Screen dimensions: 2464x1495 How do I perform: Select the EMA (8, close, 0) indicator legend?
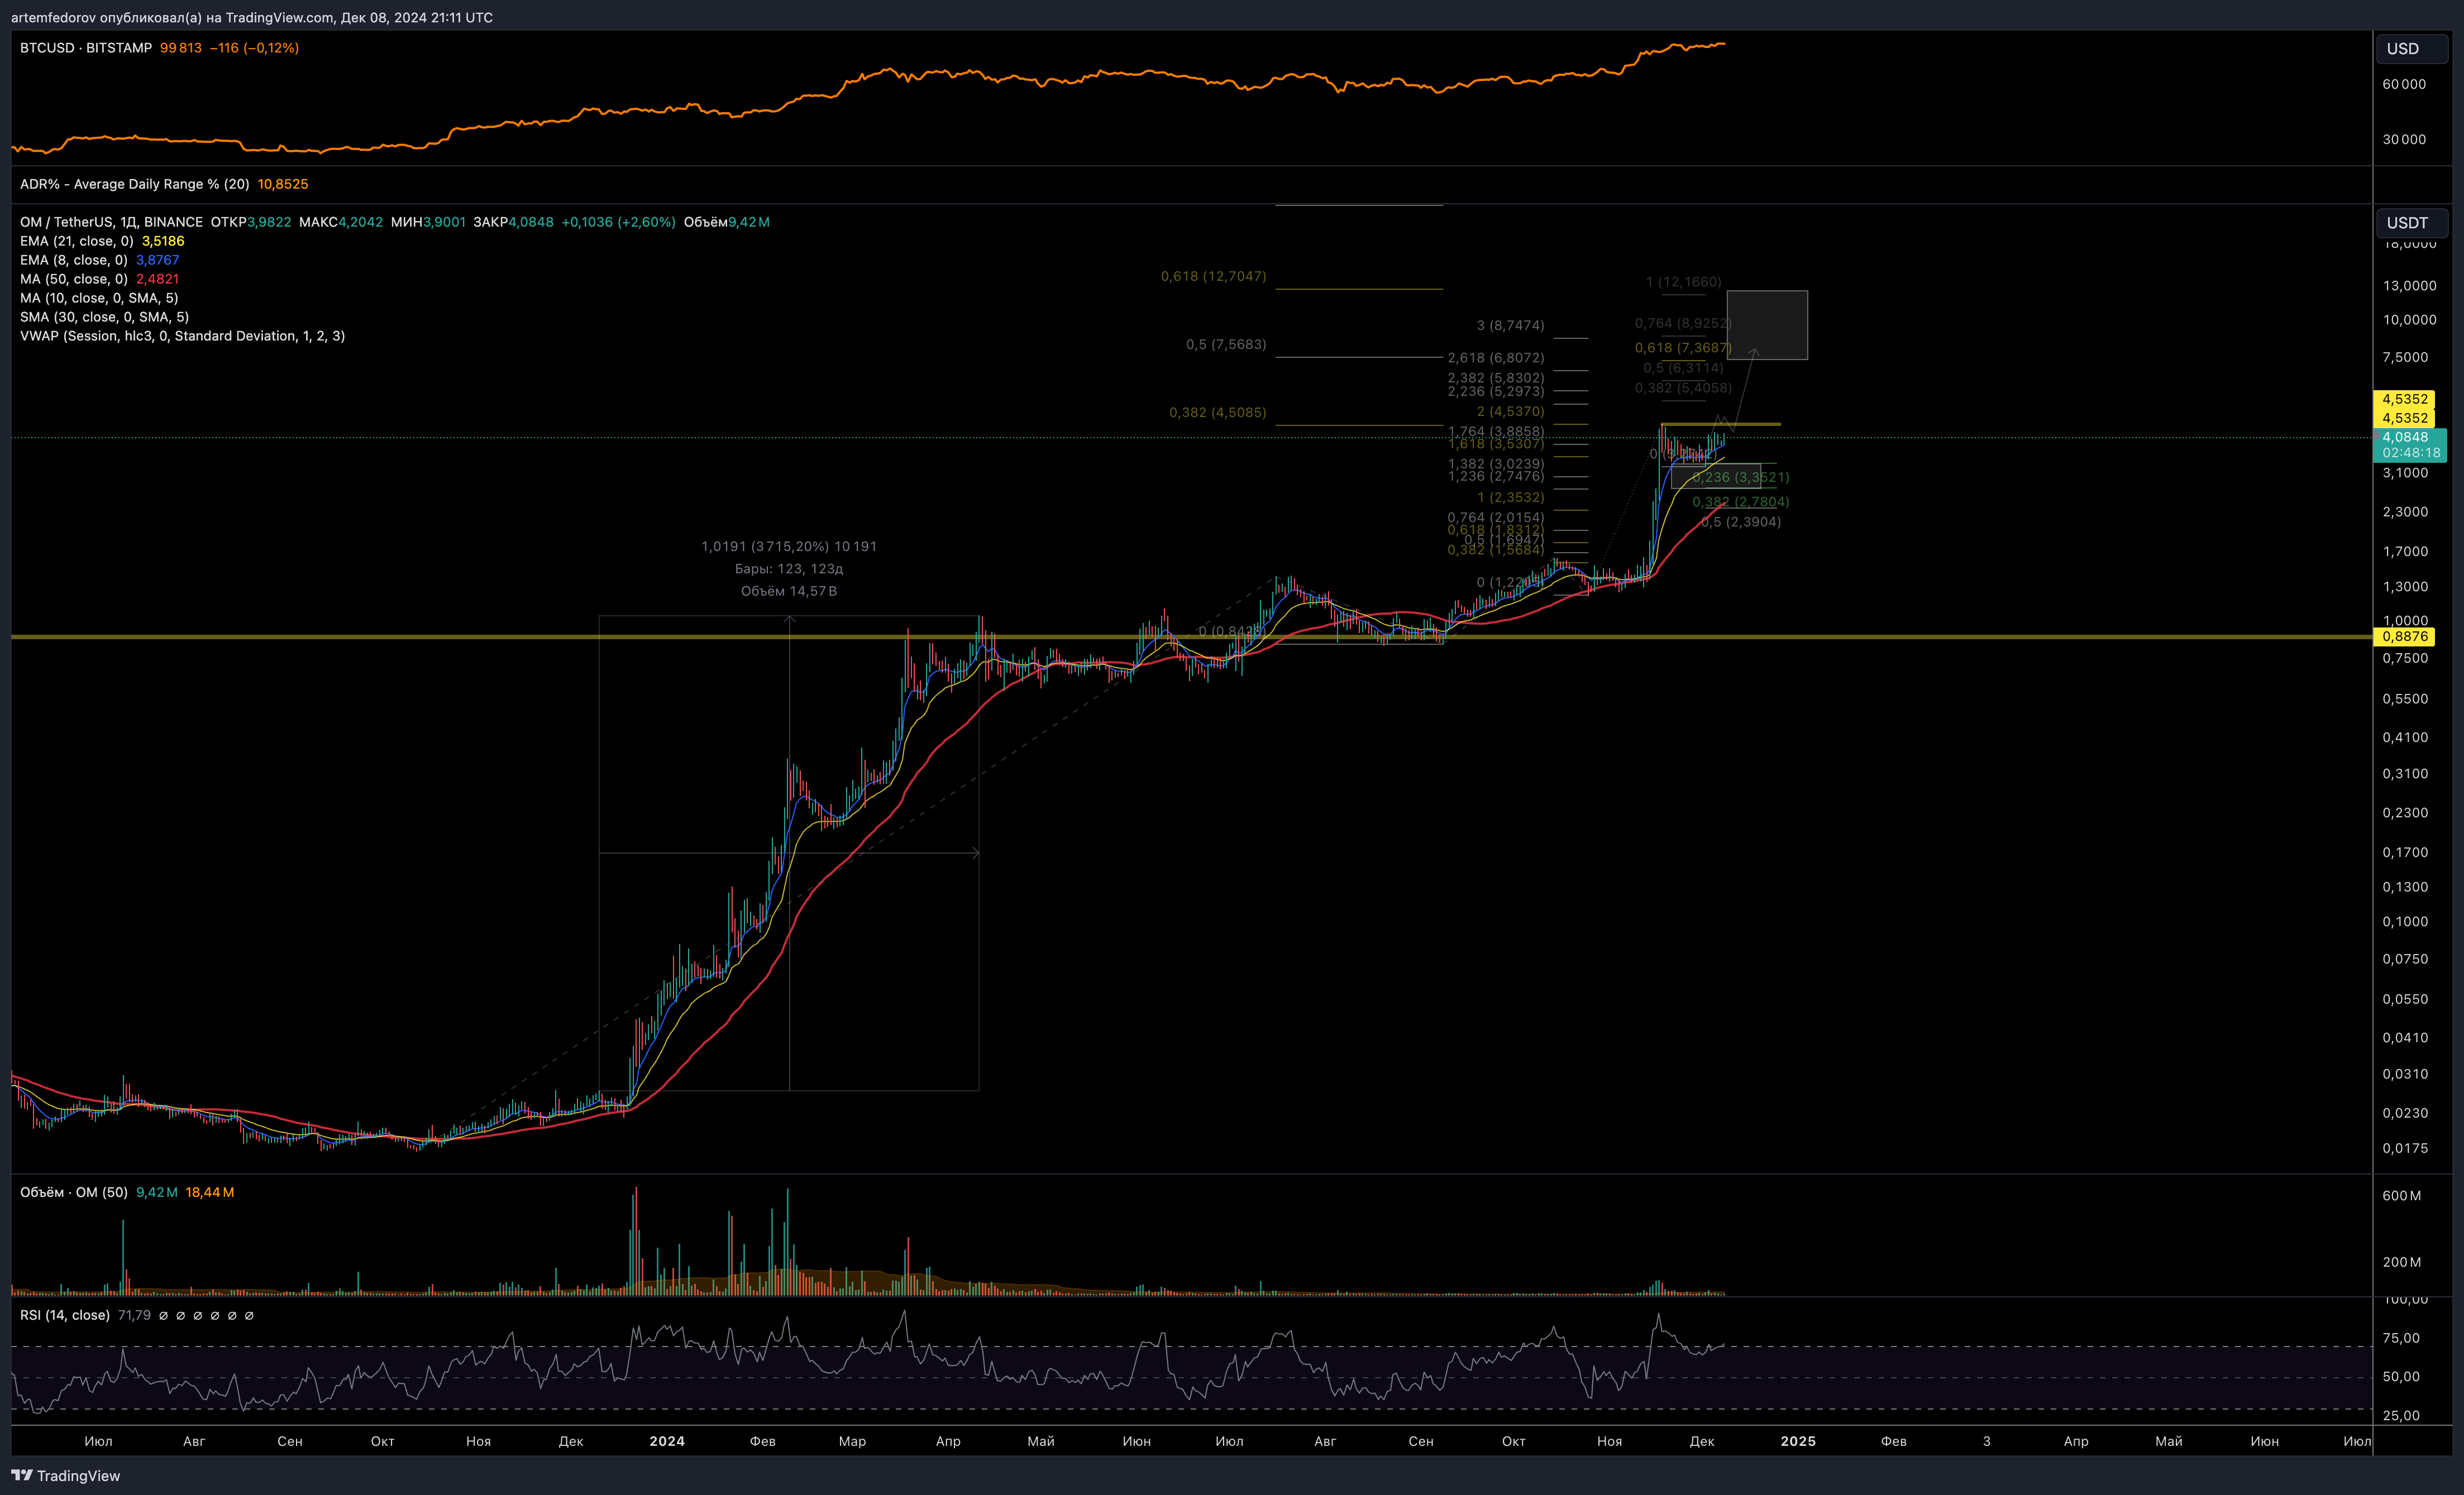[x=74, y=260]
